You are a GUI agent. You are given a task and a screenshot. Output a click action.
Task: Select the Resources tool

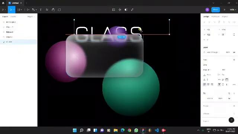[x=47, y=10]
